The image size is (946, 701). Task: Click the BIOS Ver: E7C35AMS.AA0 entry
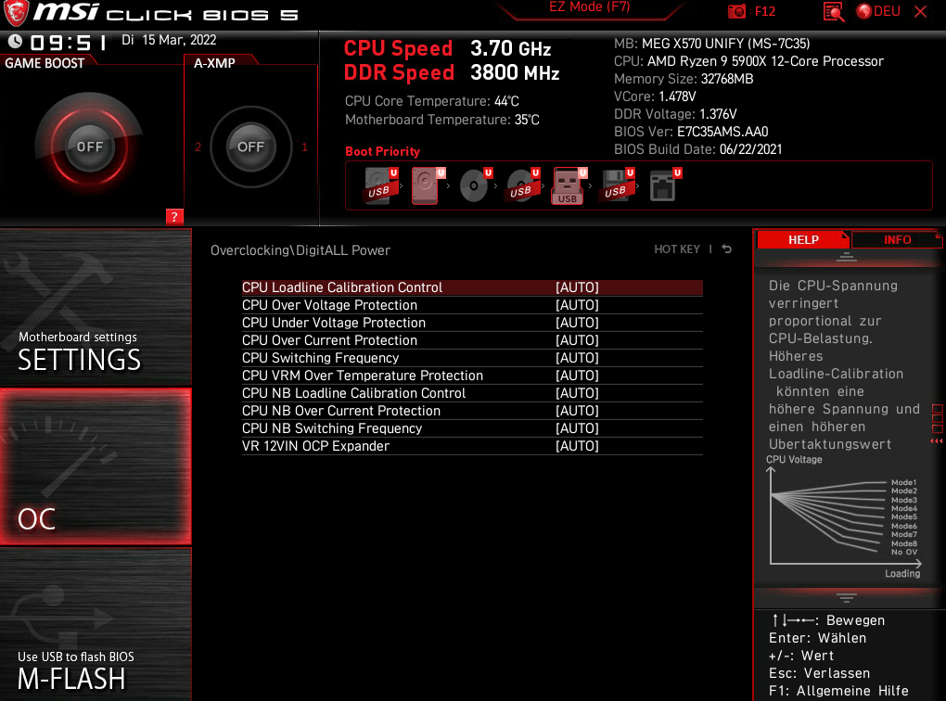(x=691, y=132)
